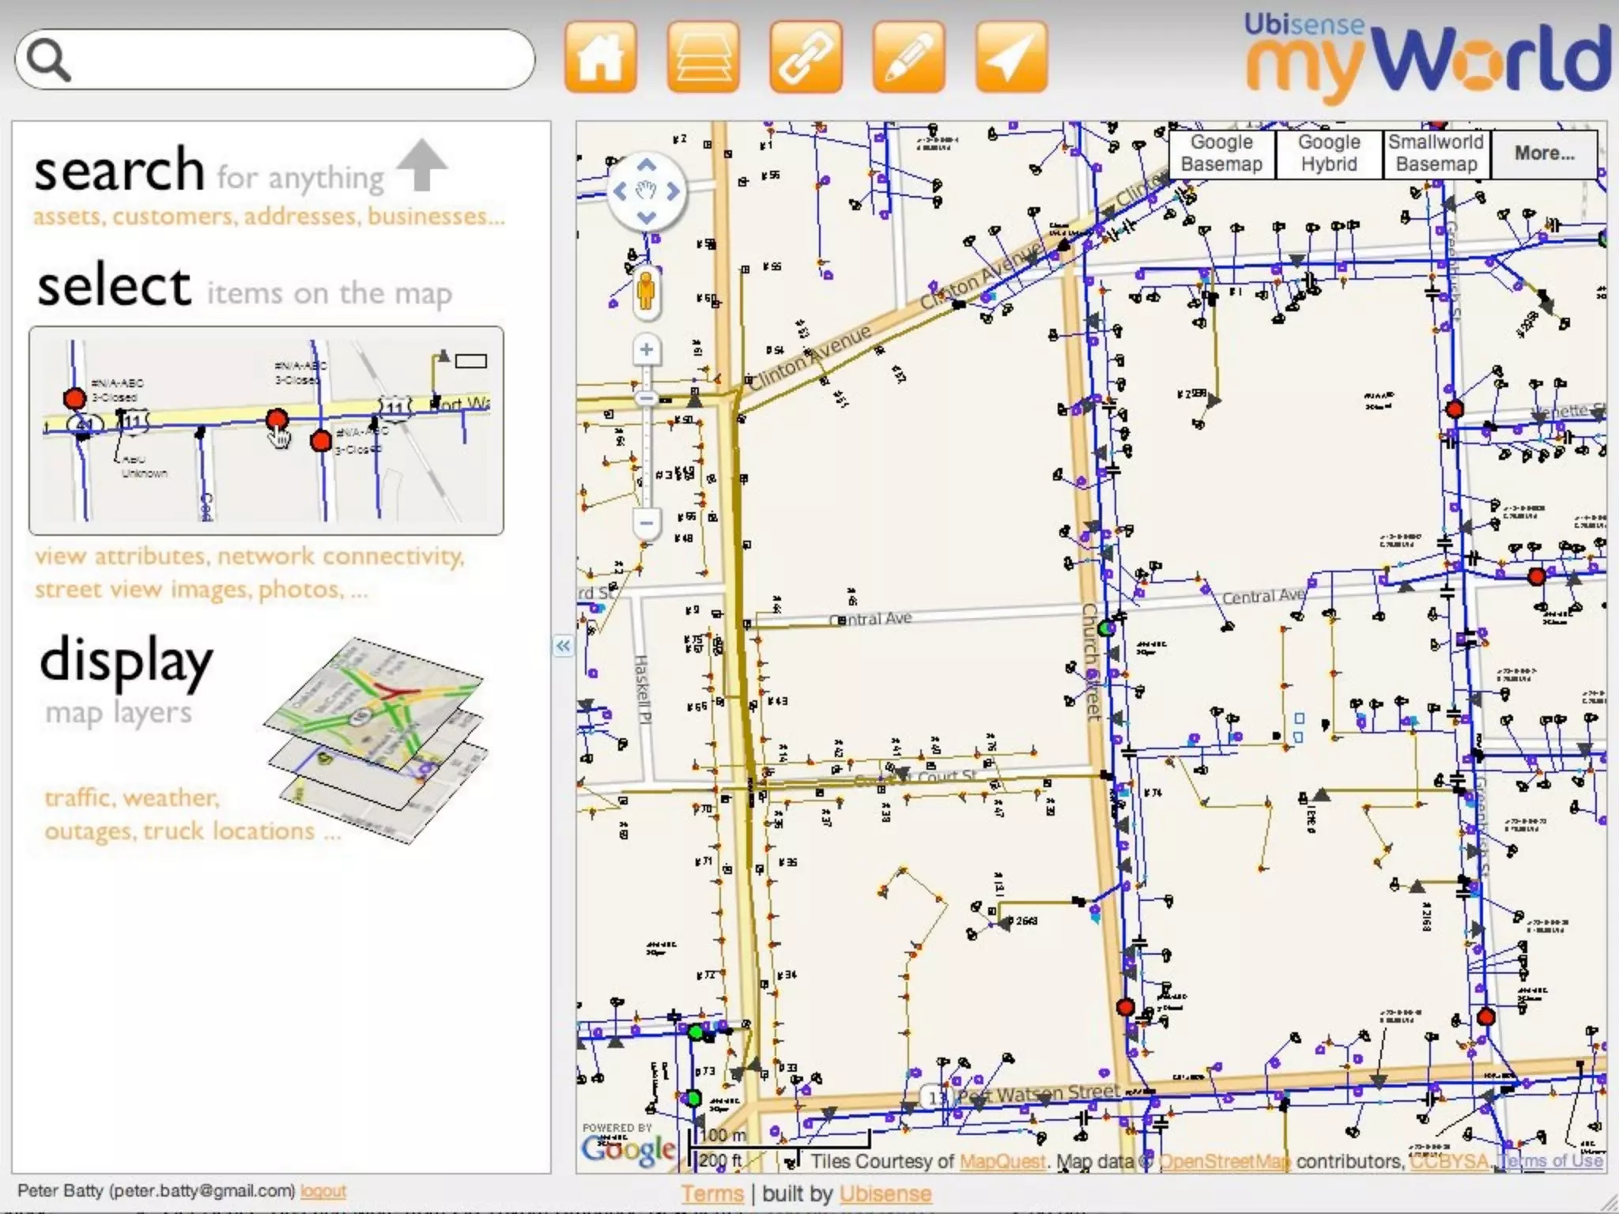
Task: Click the magnifying glass search icon
Action: pos(48,59)
